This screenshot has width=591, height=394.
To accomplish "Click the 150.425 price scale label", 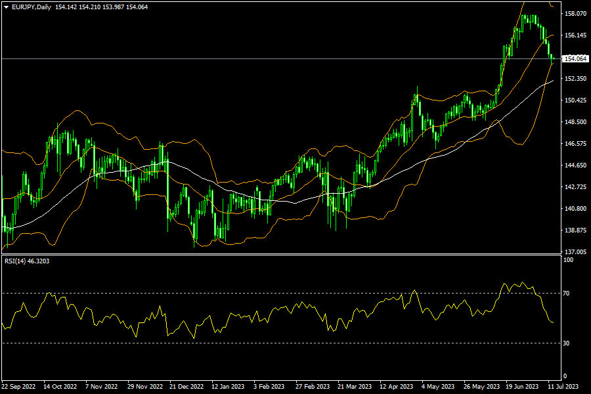I will 575,100.
